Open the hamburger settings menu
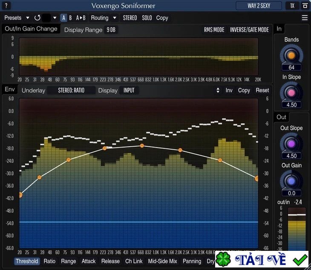The height and width of the screenshot is (270, 311). coord(305,17)
